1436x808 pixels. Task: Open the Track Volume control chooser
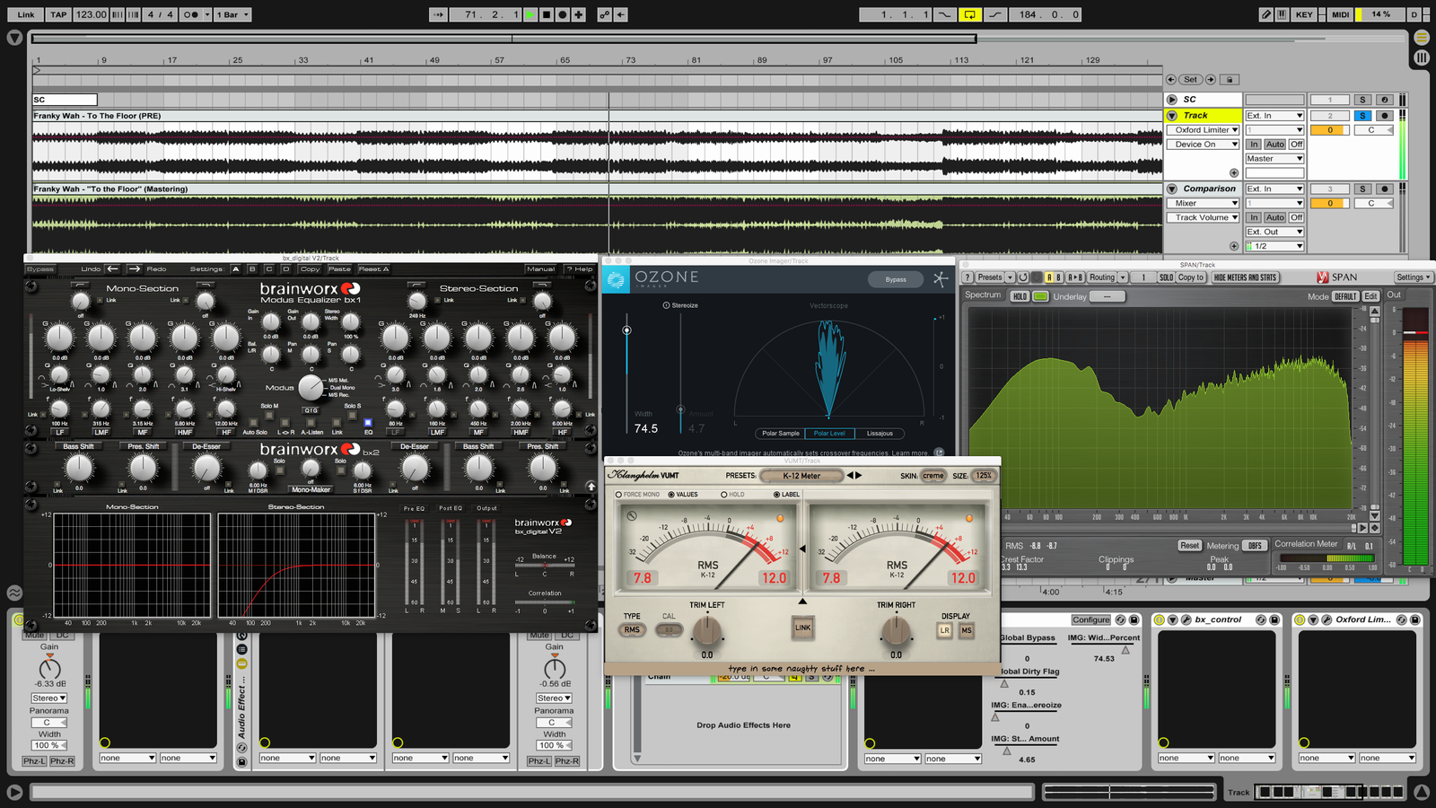click(1204, 218)
